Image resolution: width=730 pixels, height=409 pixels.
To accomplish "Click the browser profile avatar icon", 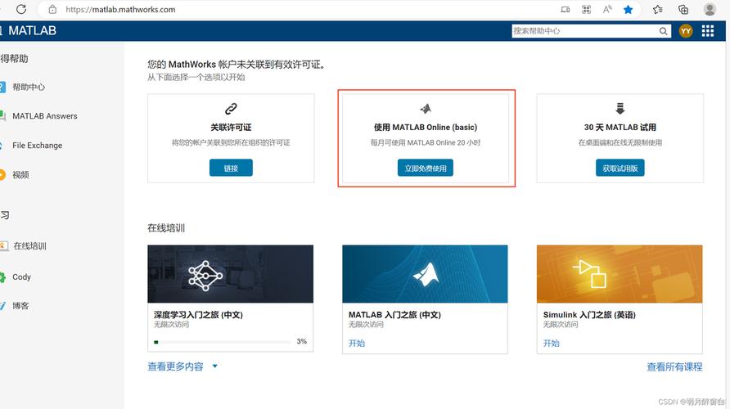I will point(710,9).
